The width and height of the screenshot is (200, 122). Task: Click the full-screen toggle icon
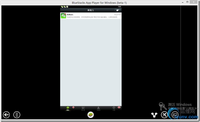click(175, 115)
